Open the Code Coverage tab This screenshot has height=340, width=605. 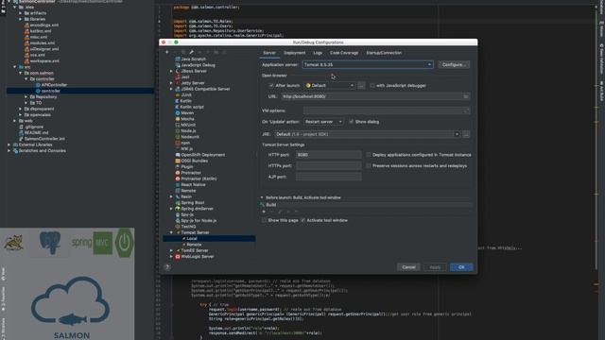344,53
